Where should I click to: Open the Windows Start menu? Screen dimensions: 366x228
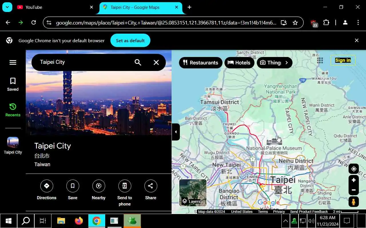9,221
